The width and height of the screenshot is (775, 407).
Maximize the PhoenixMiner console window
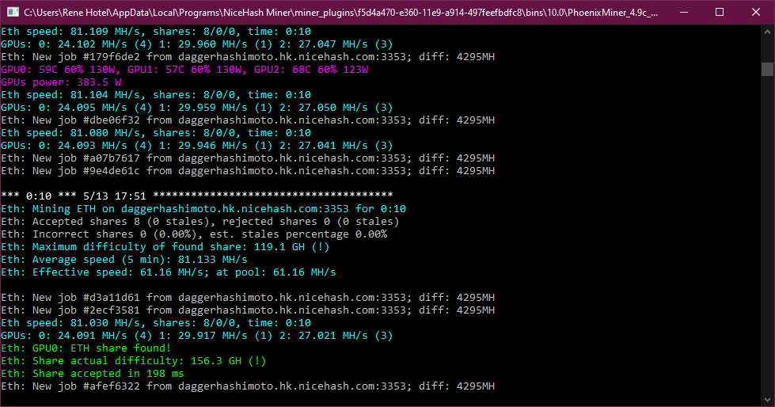click(720, 12)
